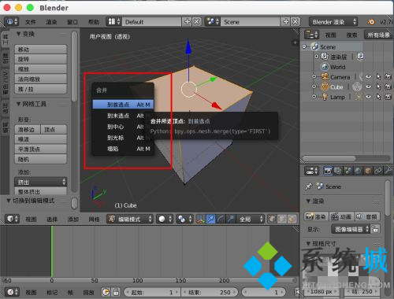Add a new scene with plus button
Image resolution: width=394 pixels, height=299 pixels.
(x=286, y=21)
